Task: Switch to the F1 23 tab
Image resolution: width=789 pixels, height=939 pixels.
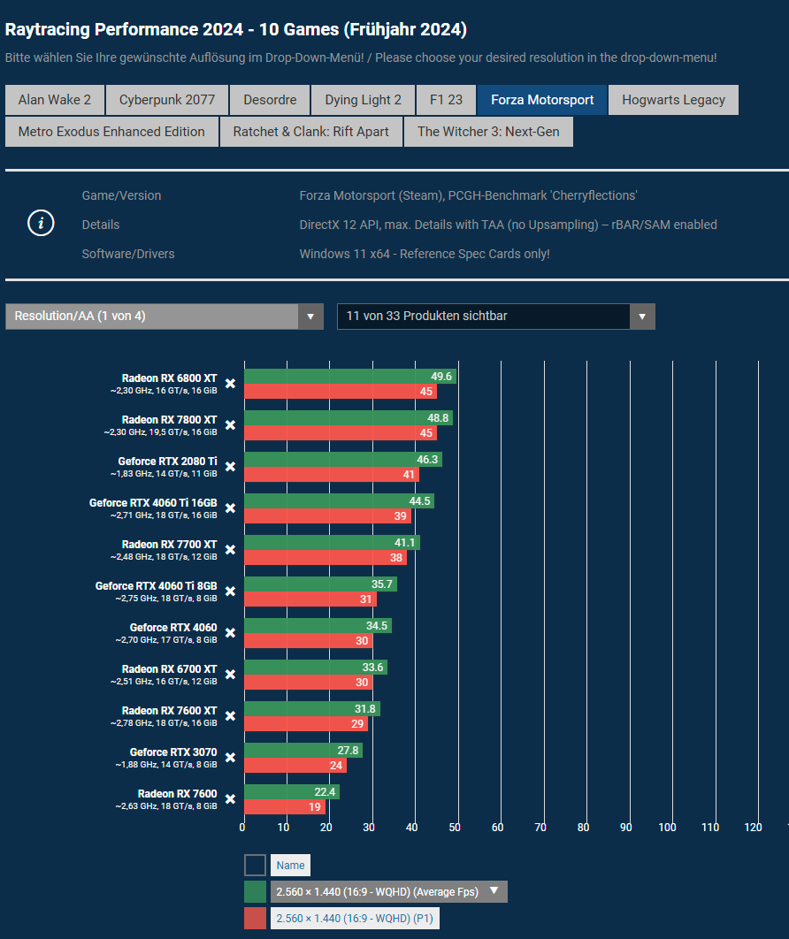Action: point(447,99)
